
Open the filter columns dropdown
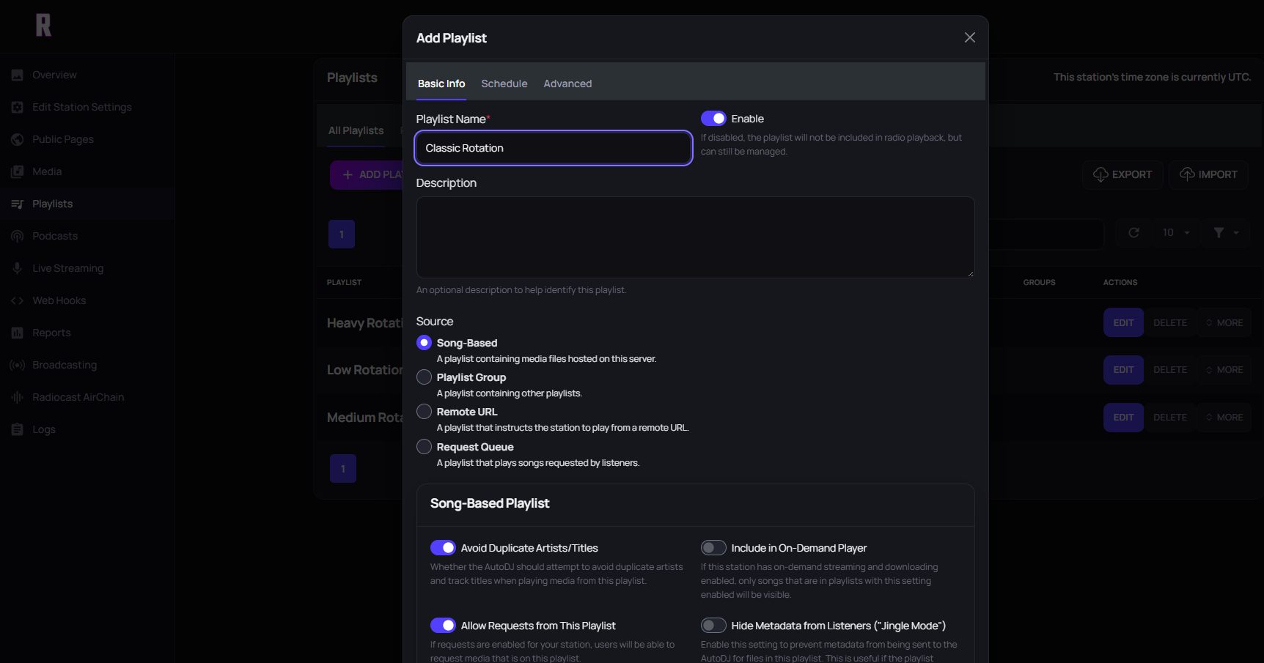click(1226, 233)
